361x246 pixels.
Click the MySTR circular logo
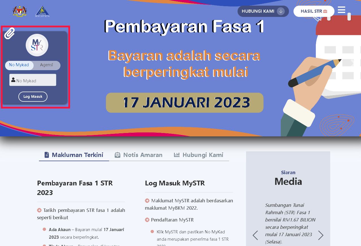click(x=37, y=45)
